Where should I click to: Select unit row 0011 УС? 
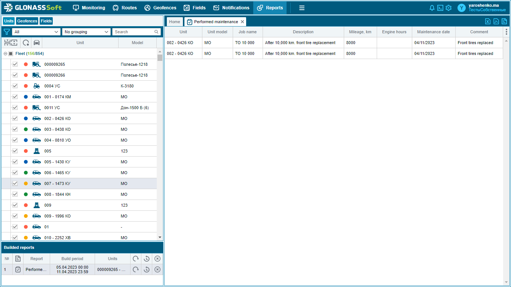[79, 108]
